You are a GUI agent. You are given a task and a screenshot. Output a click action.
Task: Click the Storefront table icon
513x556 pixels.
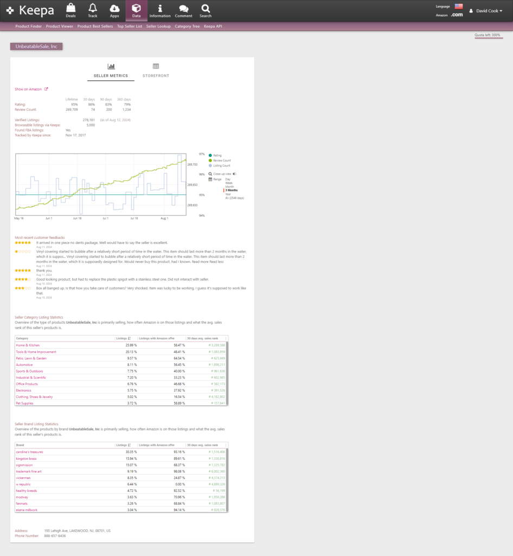tap(156, 66)
